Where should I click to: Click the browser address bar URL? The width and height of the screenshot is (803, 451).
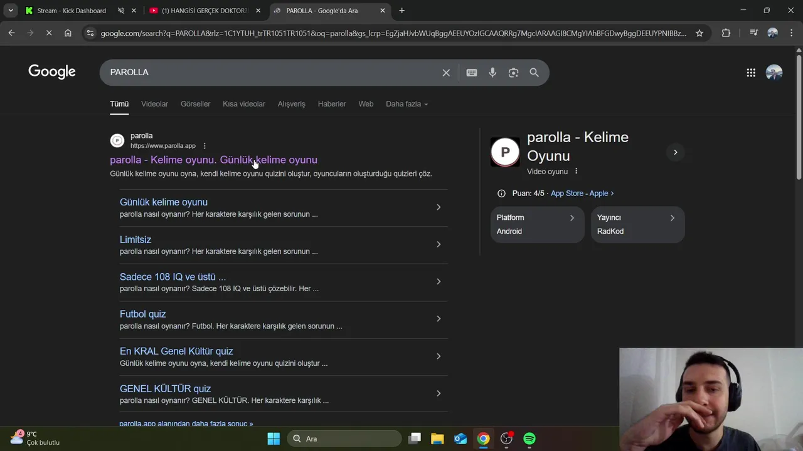393,33
